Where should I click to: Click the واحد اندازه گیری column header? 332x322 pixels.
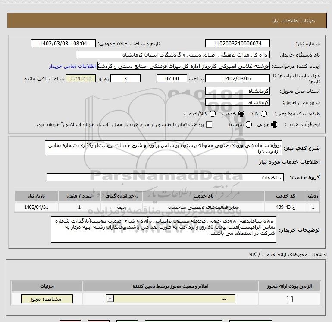tap(121, 196)
